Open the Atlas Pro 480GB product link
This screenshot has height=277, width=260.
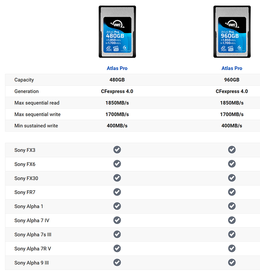117,68
